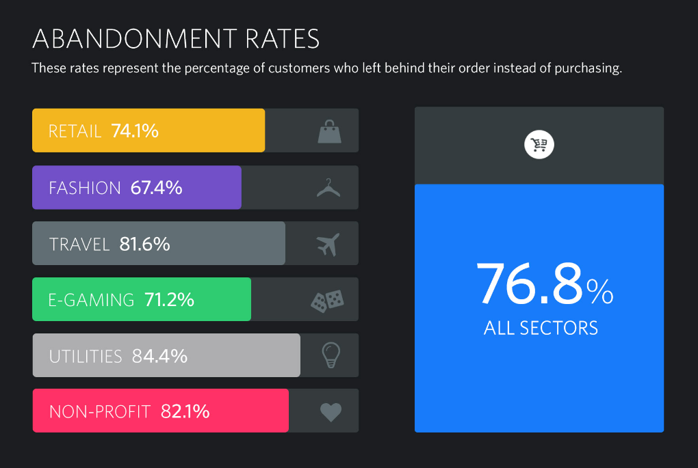Screen dimensions: 698x468
Task: Click the clothes hanger icon
Action: pos(328,187)
